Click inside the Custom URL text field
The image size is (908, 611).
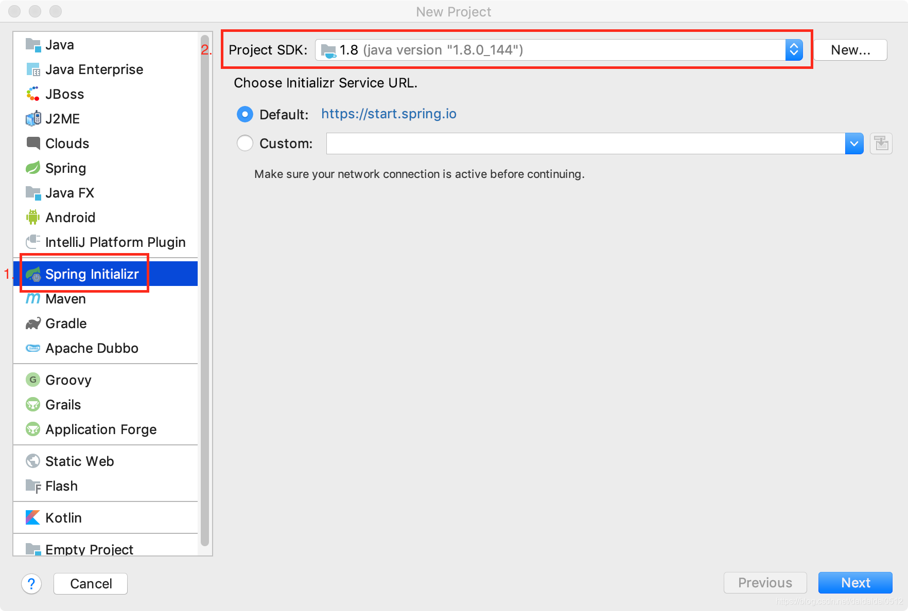pos(585,143)
